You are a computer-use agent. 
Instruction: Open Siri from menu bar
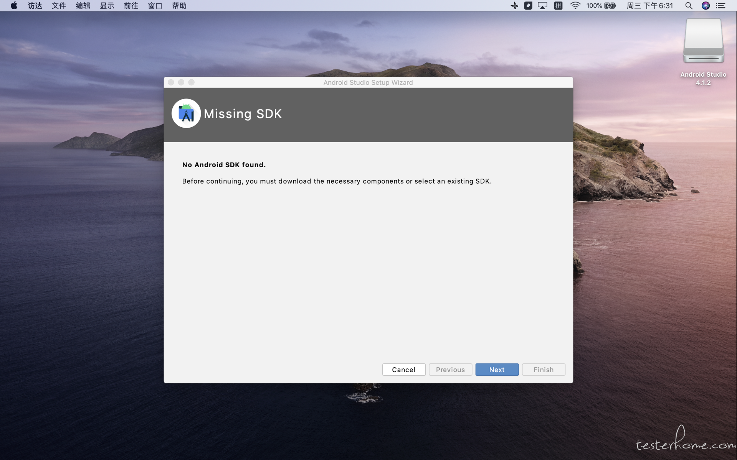point(706,5)
